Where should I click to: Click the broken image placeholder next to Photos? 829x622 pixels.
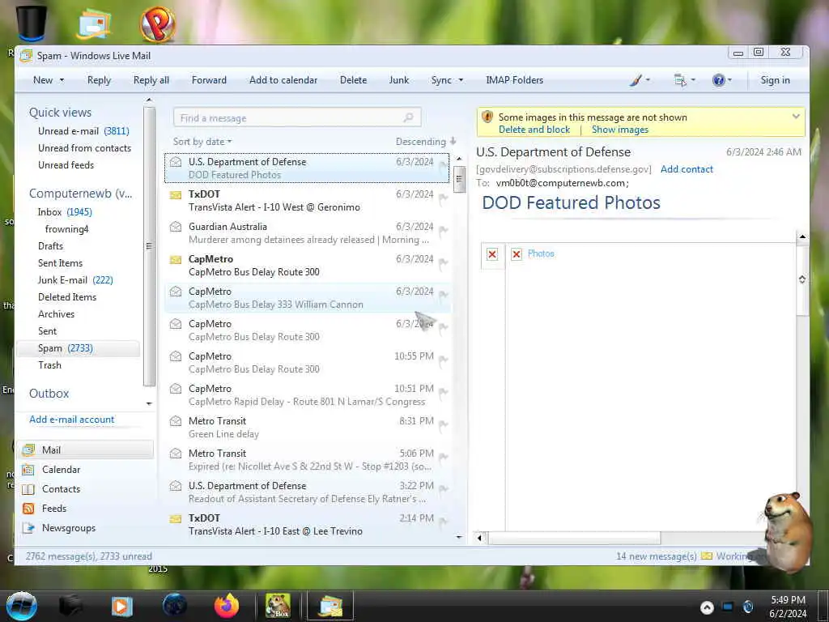coord(517,254)
